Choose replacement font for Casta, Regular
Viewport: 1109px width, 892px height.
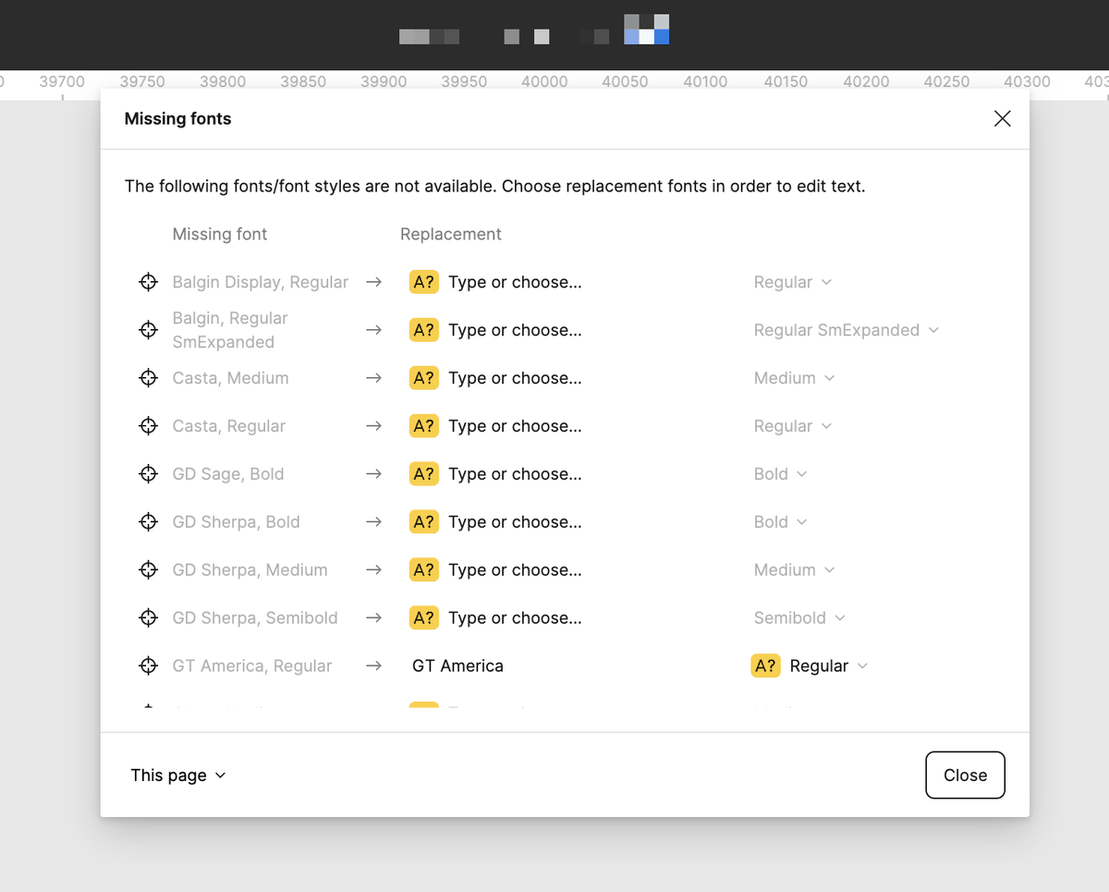515,426
